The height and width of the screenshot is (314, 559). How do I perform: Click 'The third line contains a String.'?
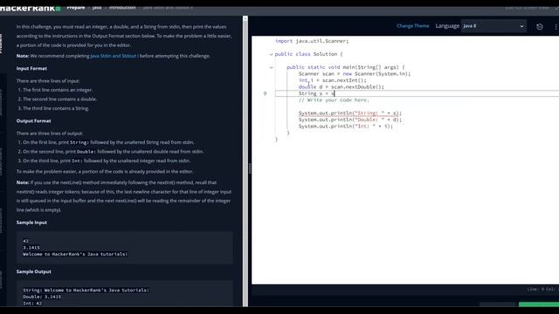[x=56, y=108]
